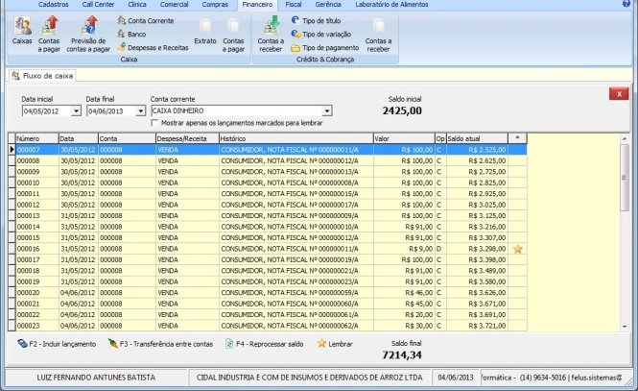Screen dimensions: 638x391
Task: Click the Saldo final value 7214,34
Action: point(402,355)
